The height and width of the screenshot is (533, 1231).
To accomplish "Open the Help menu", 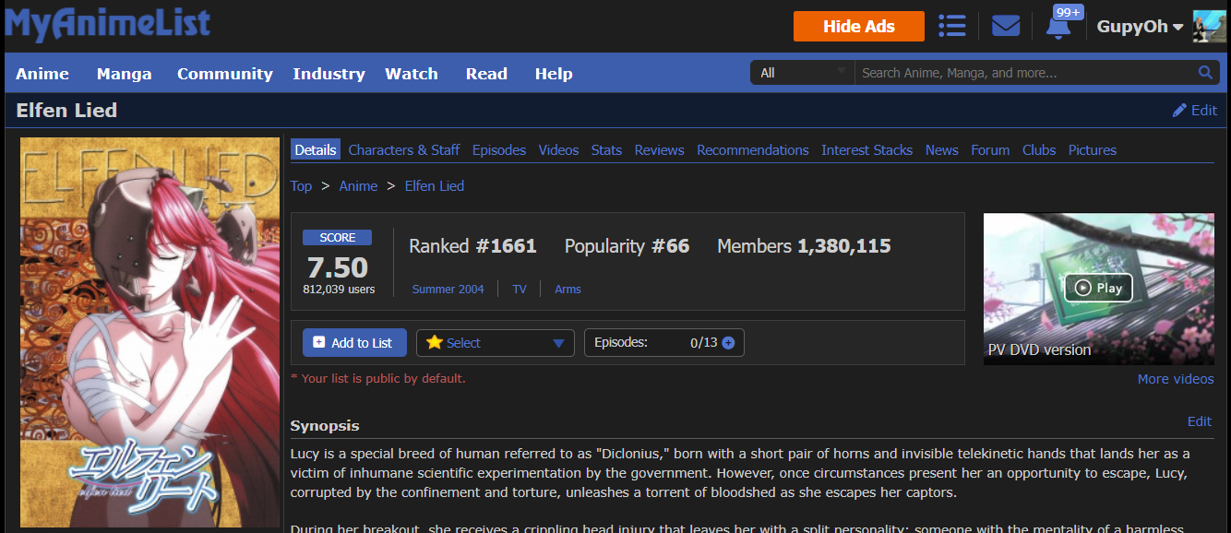I will (x=554, y=74).
